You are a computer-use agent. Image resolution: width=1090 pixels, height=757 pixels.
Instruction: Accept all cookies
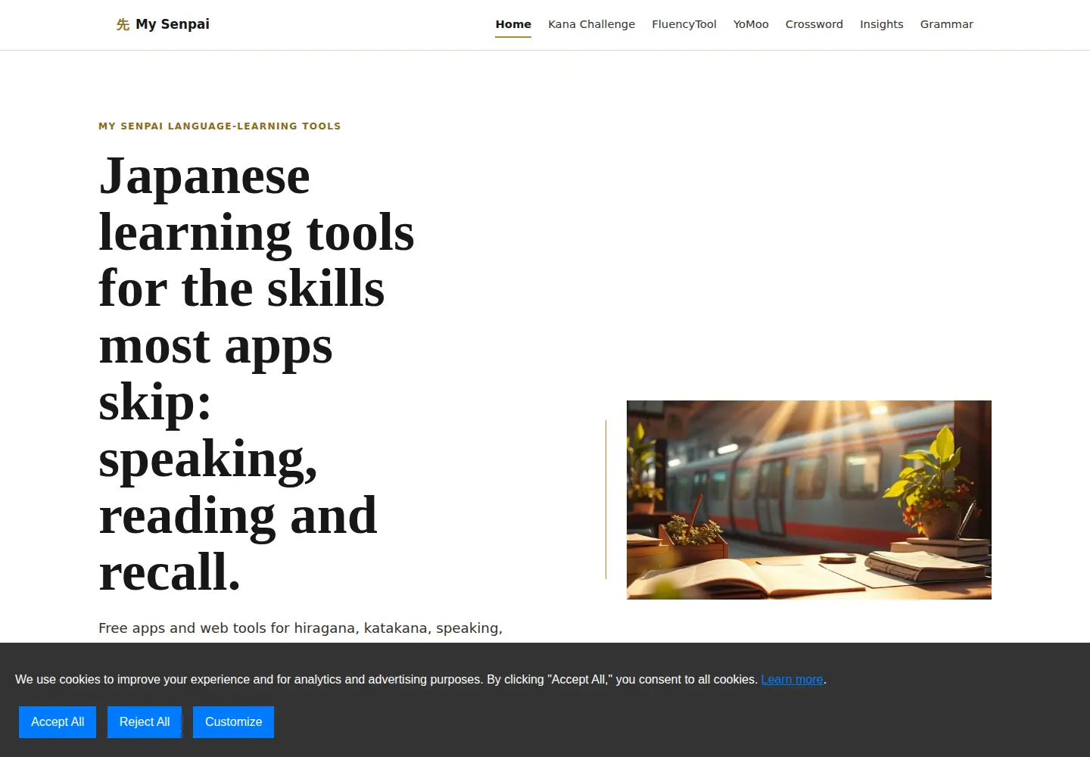click(x=58, y=722)
